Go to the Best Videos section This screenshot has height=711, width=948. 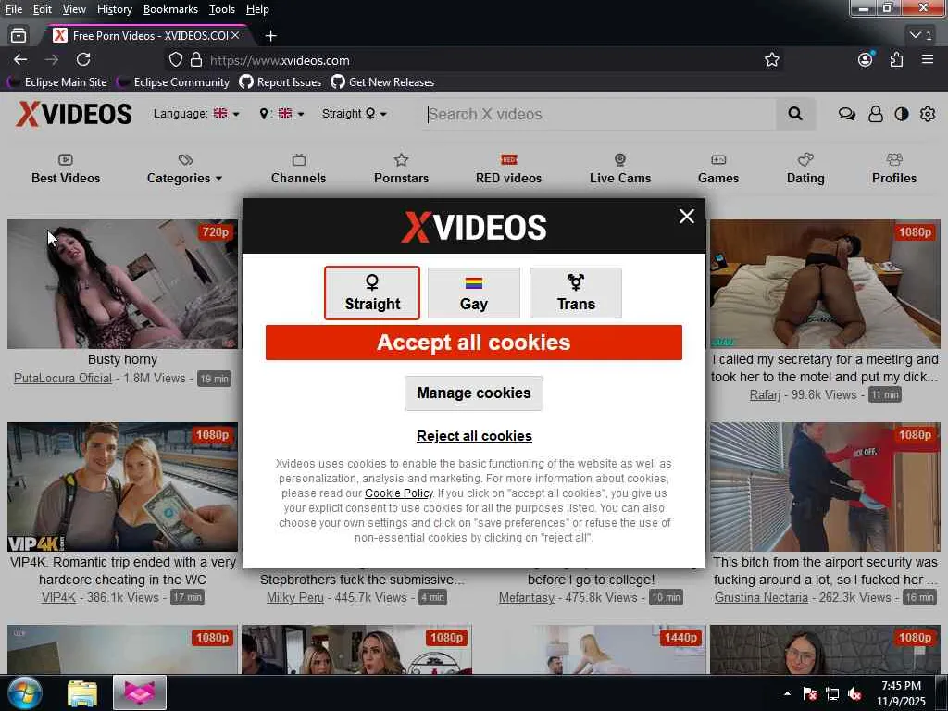tap(66, 169)
